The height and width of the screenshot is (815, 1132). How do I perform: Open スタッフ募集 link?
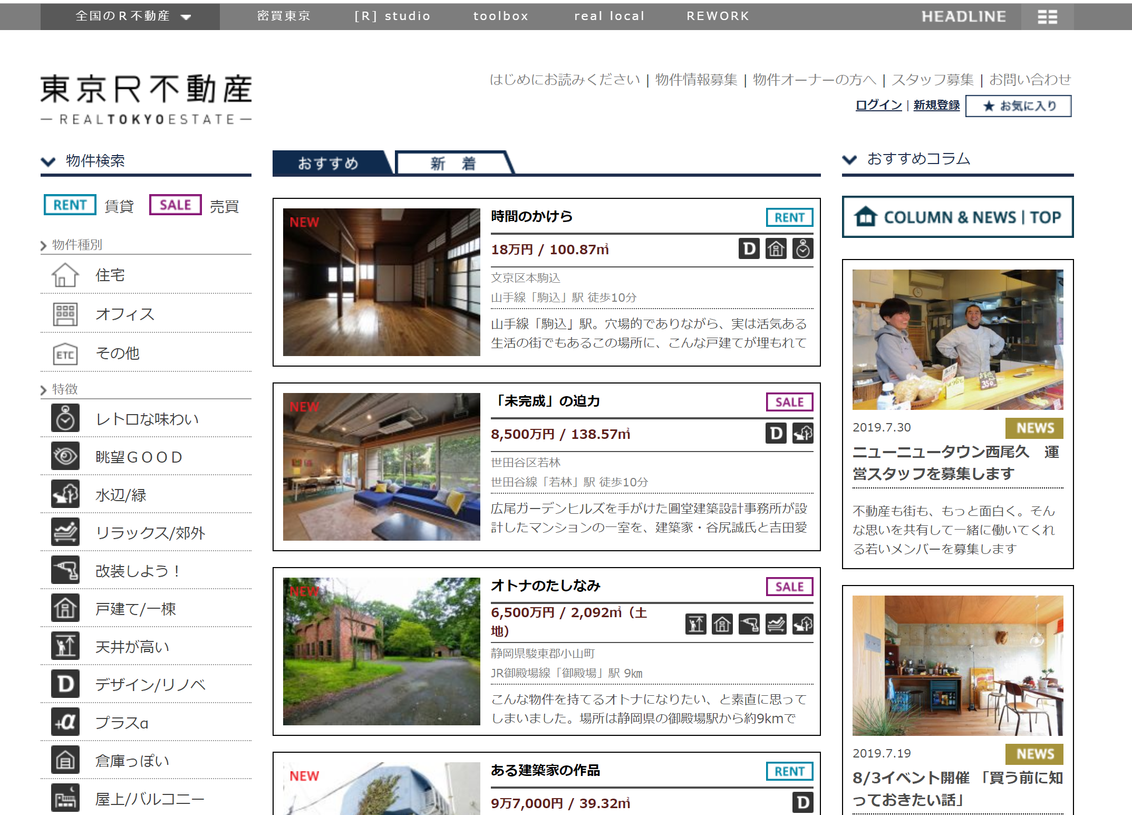click(x=932, y=80)
